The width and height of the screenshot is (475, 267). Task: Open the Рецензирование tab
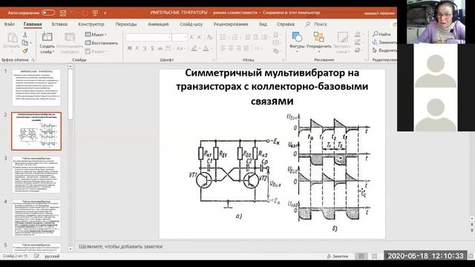(x=231, y=24)
